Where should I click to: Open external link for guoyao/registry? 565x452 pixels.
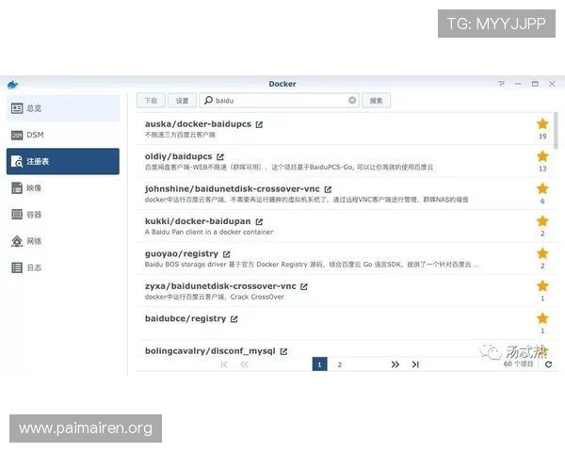click(226, 254)
